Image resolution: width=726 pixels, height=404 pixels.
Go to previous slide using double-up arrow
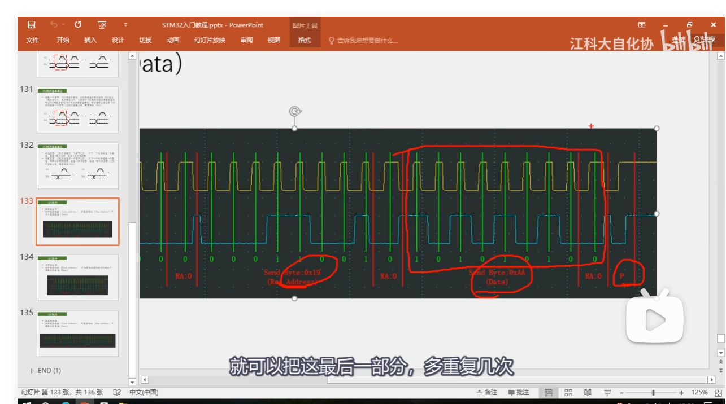[720, 361]
